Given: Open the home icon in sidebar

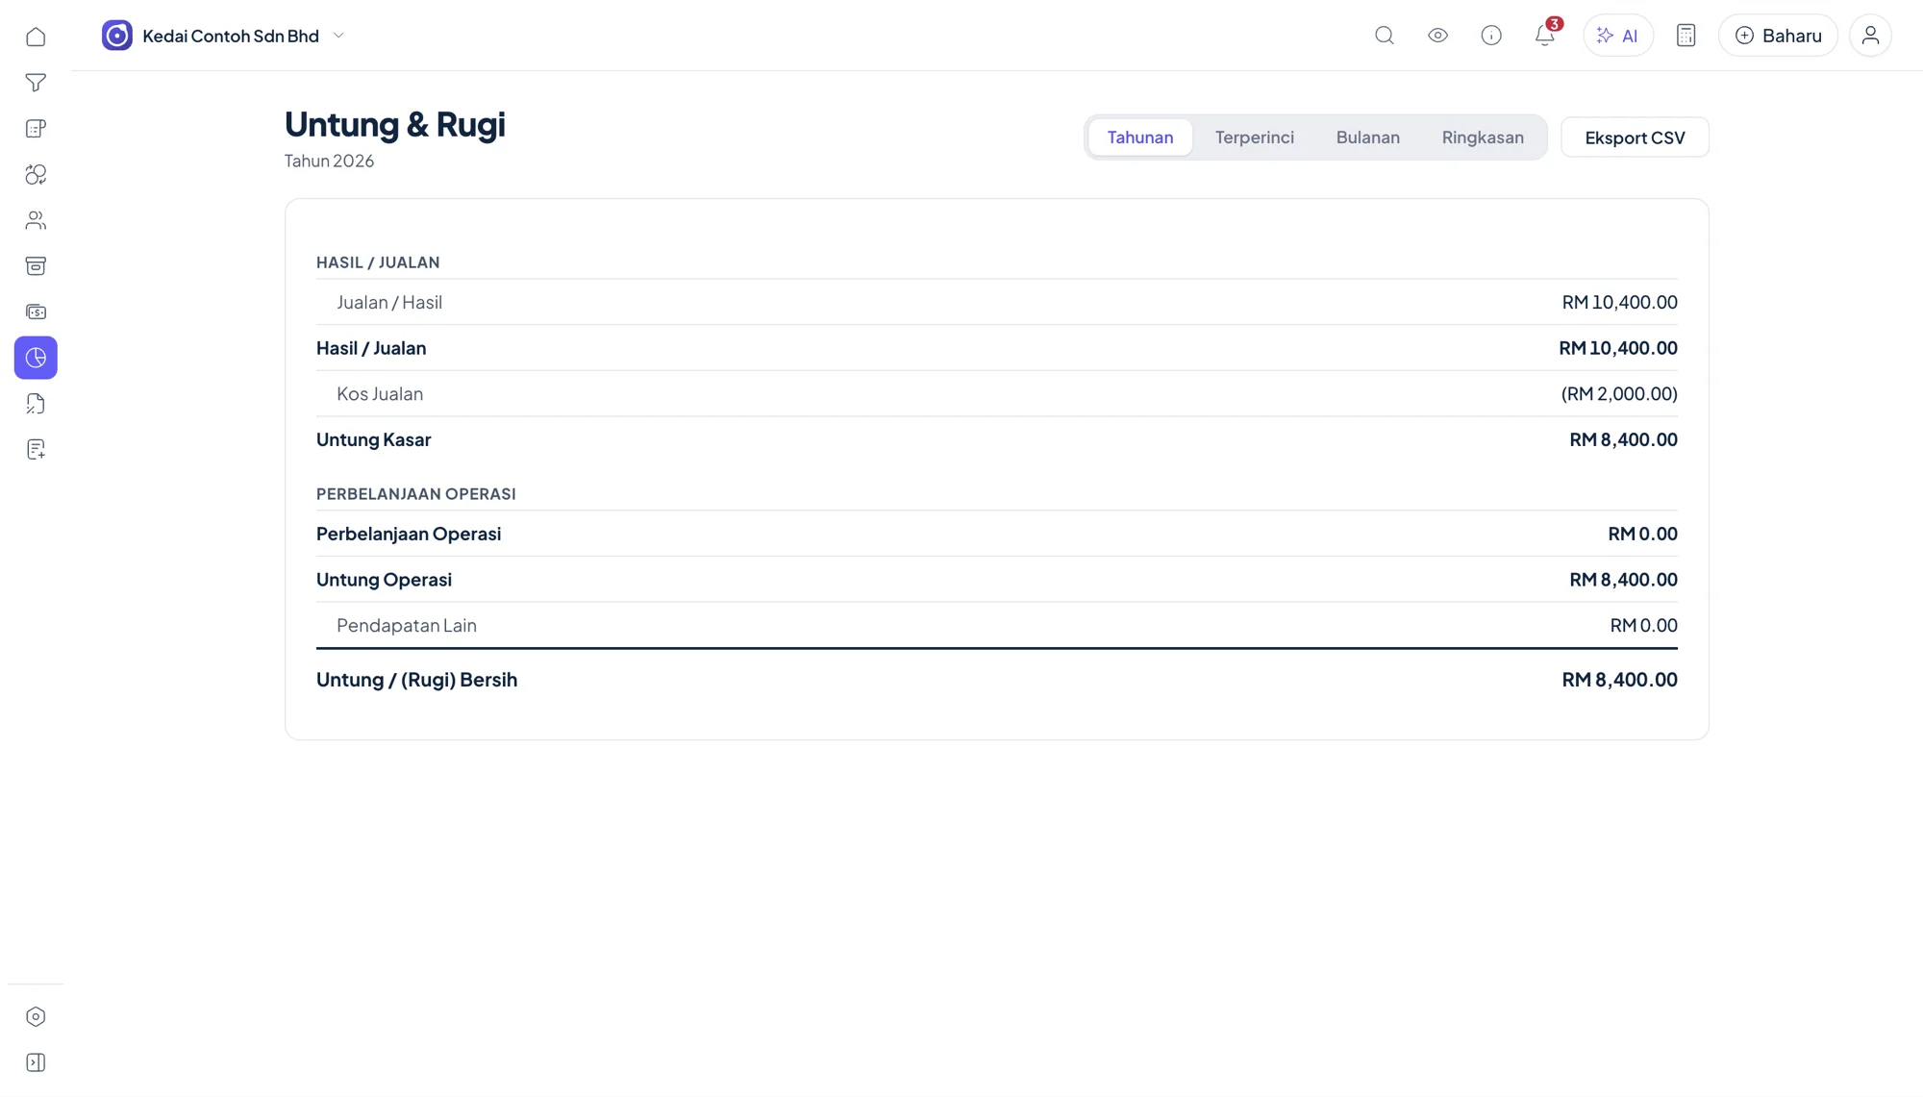Looking at the screenshot, I should click(36, 37).
